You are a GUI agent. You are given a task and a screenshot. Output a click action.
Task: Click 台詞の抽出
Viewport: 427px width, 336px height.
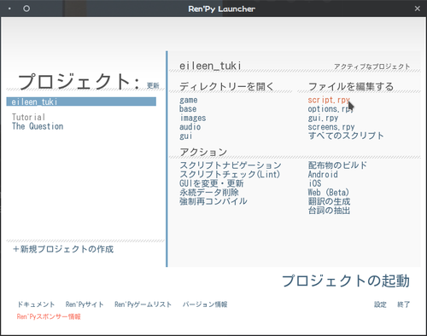(x=329, y=211)
